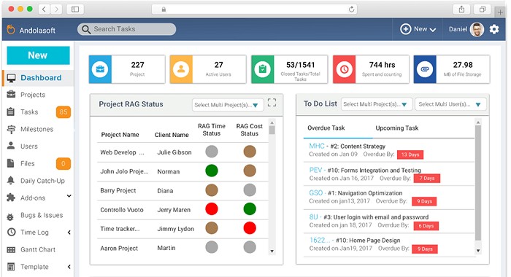Open Gantt Chart in the sidebar

(x=38, y=249)
